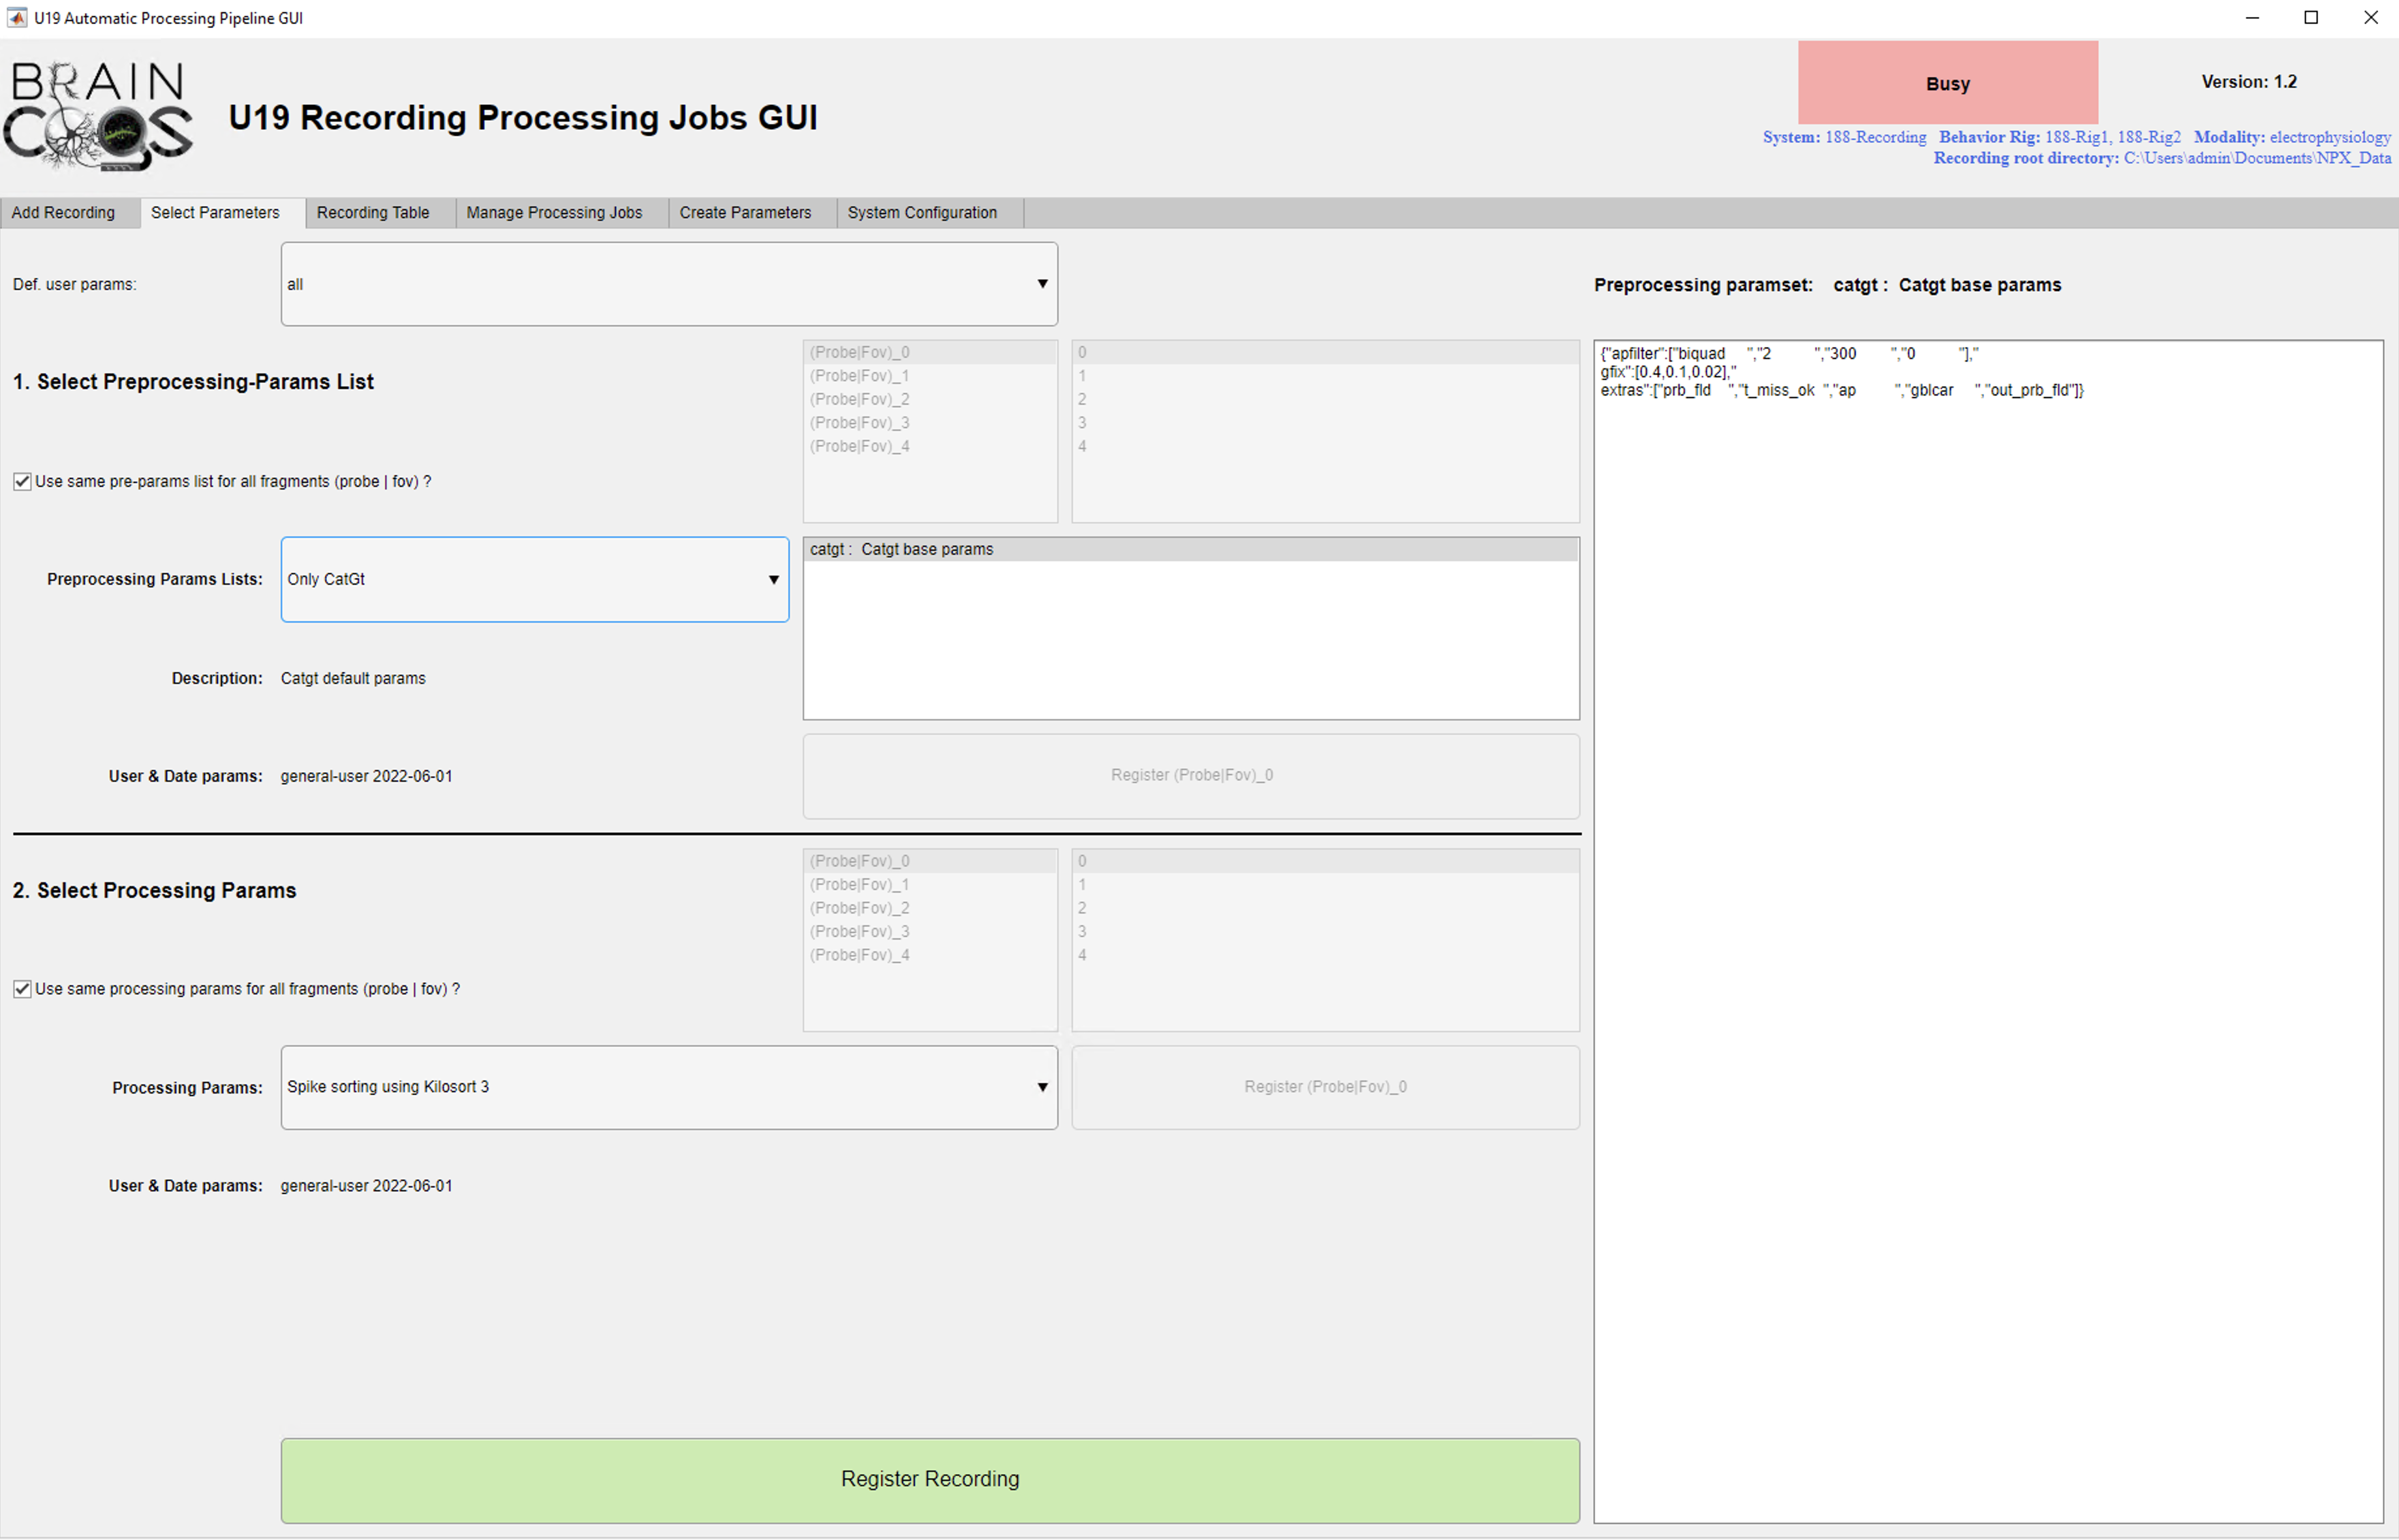Select (Probe|Fov)_3 in processing fragment list
Screen dimensions: 2399x1540
(930, 932)
